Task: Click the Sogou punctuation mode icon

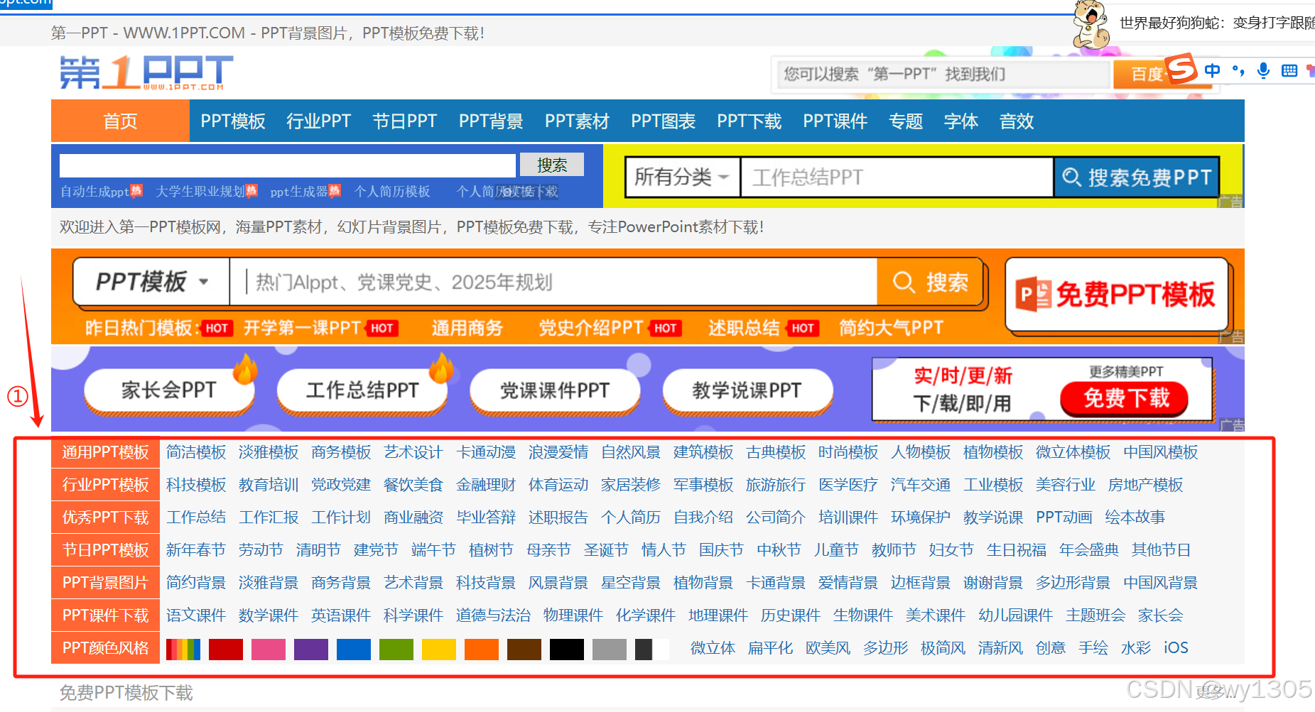Action: (1238, 70)
